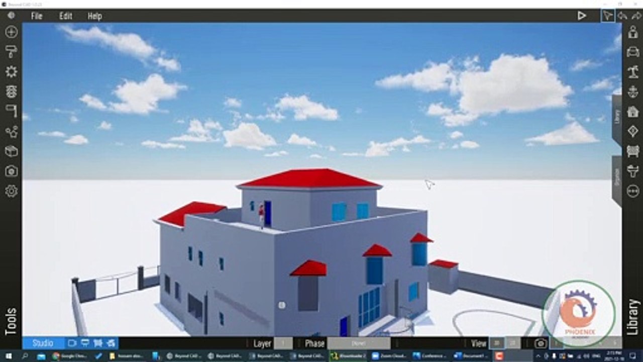643x362 pixels.
Task: Click the last mode icon beside Studio
Action: pyautogui.click(x=111, y=343)
